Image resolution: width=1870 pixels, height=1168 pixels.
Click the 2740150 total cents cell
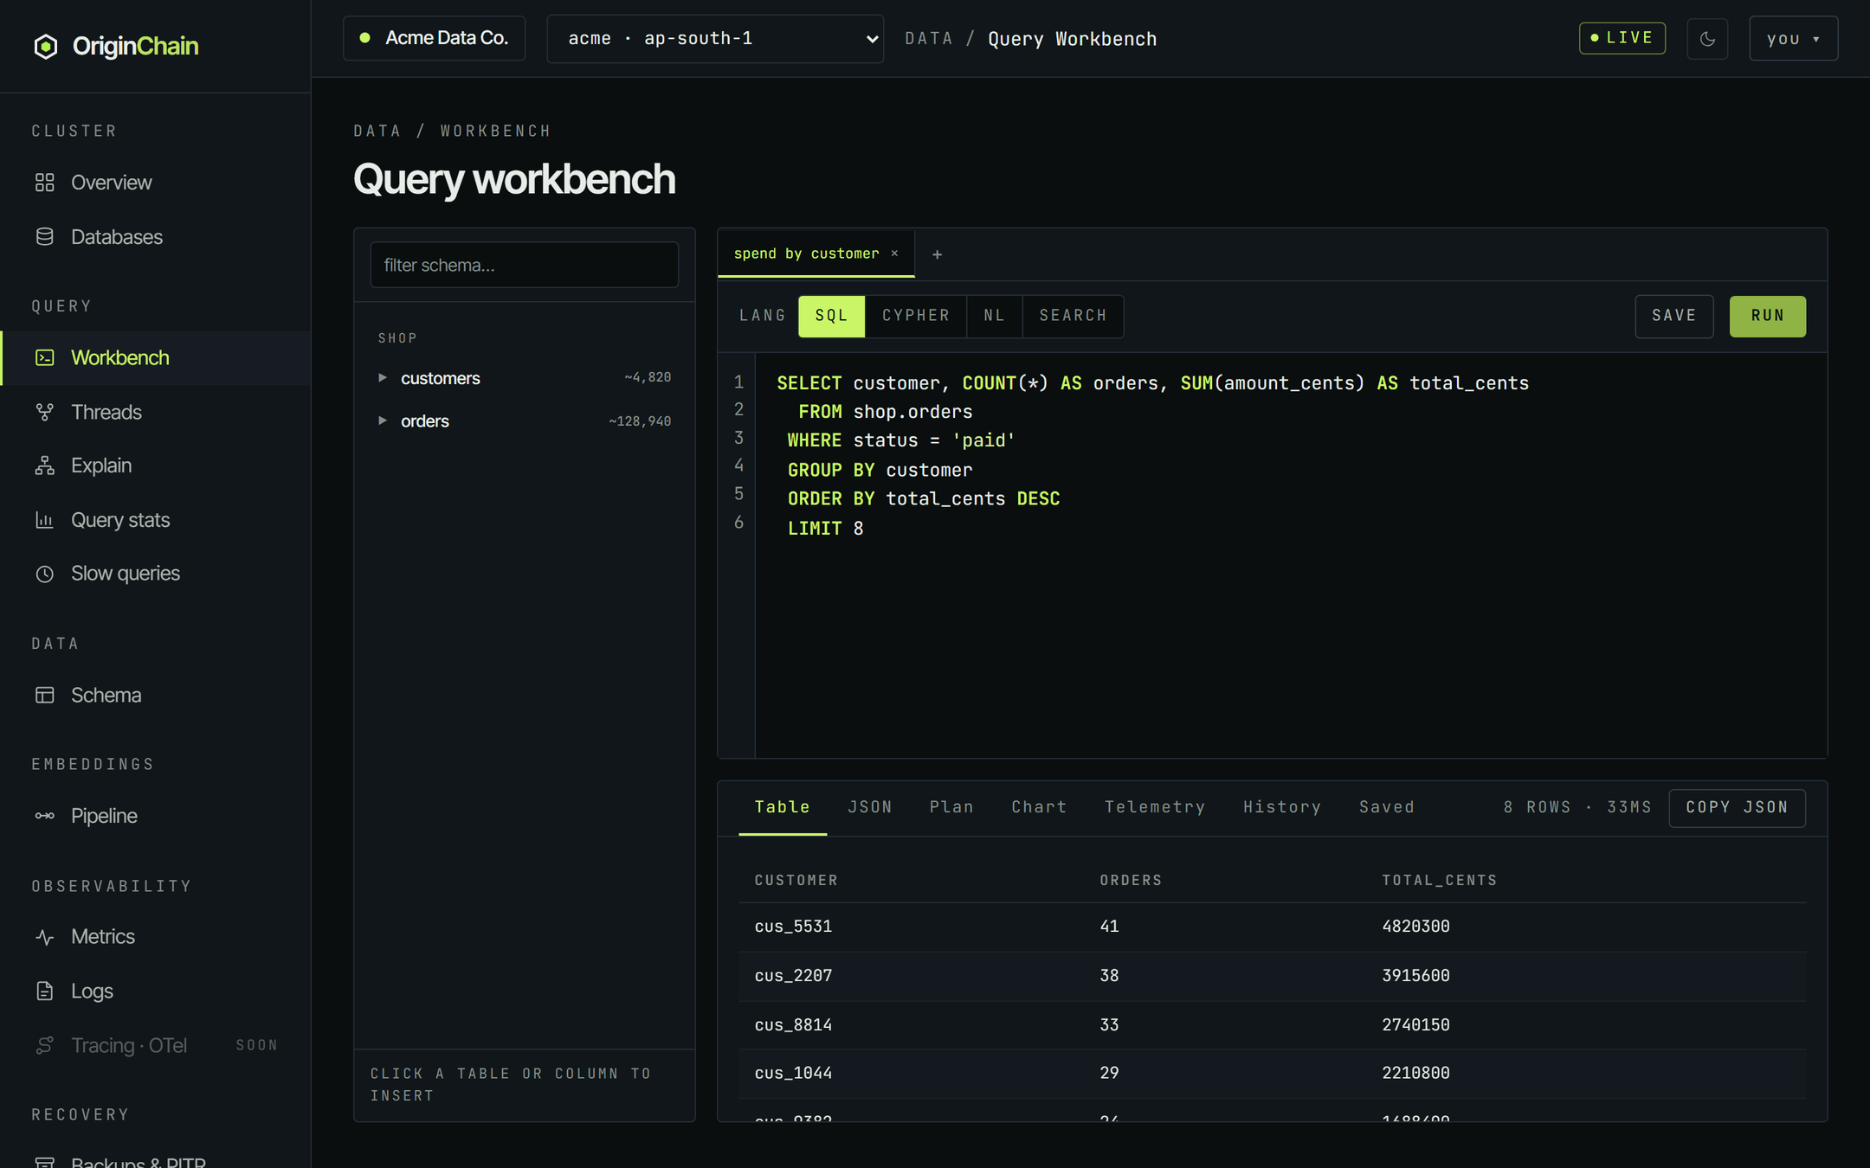[1415, 1024]
